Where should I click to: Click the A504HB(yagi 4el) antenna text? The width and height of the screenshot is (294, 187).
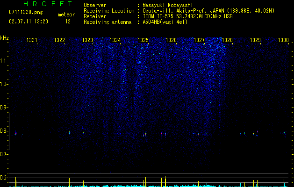tap(165, 22)
